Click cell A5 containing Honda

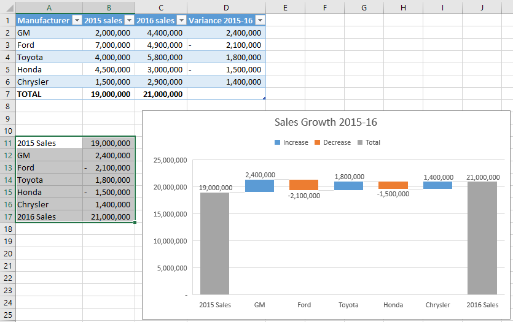(x=49, y=69)
